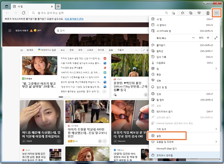Click 조직에서 관리함 menu item
The width and height of the screenshot is (224, 164).
184,155
